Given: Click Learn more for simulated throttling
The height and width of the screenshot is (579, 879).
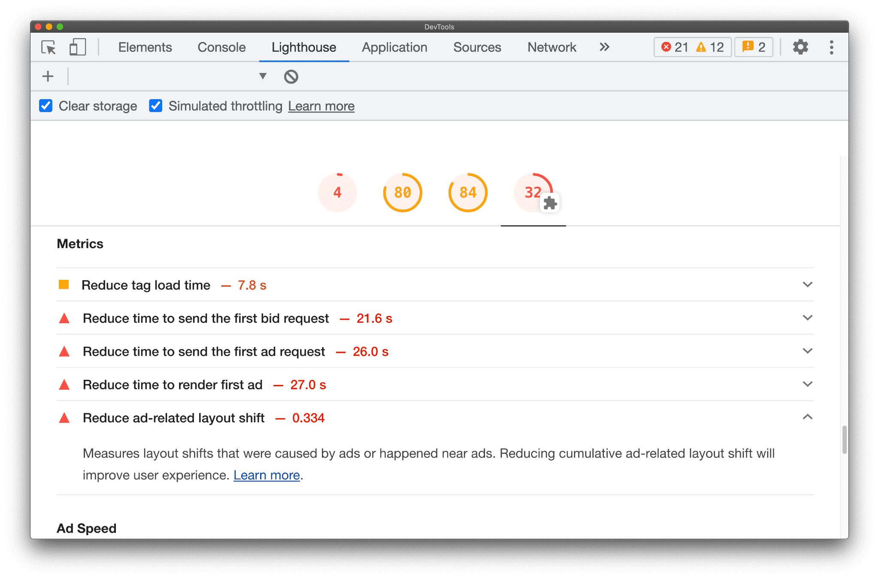Looking at the screenshot, I should pyautogui.click(x=321, y=106).
